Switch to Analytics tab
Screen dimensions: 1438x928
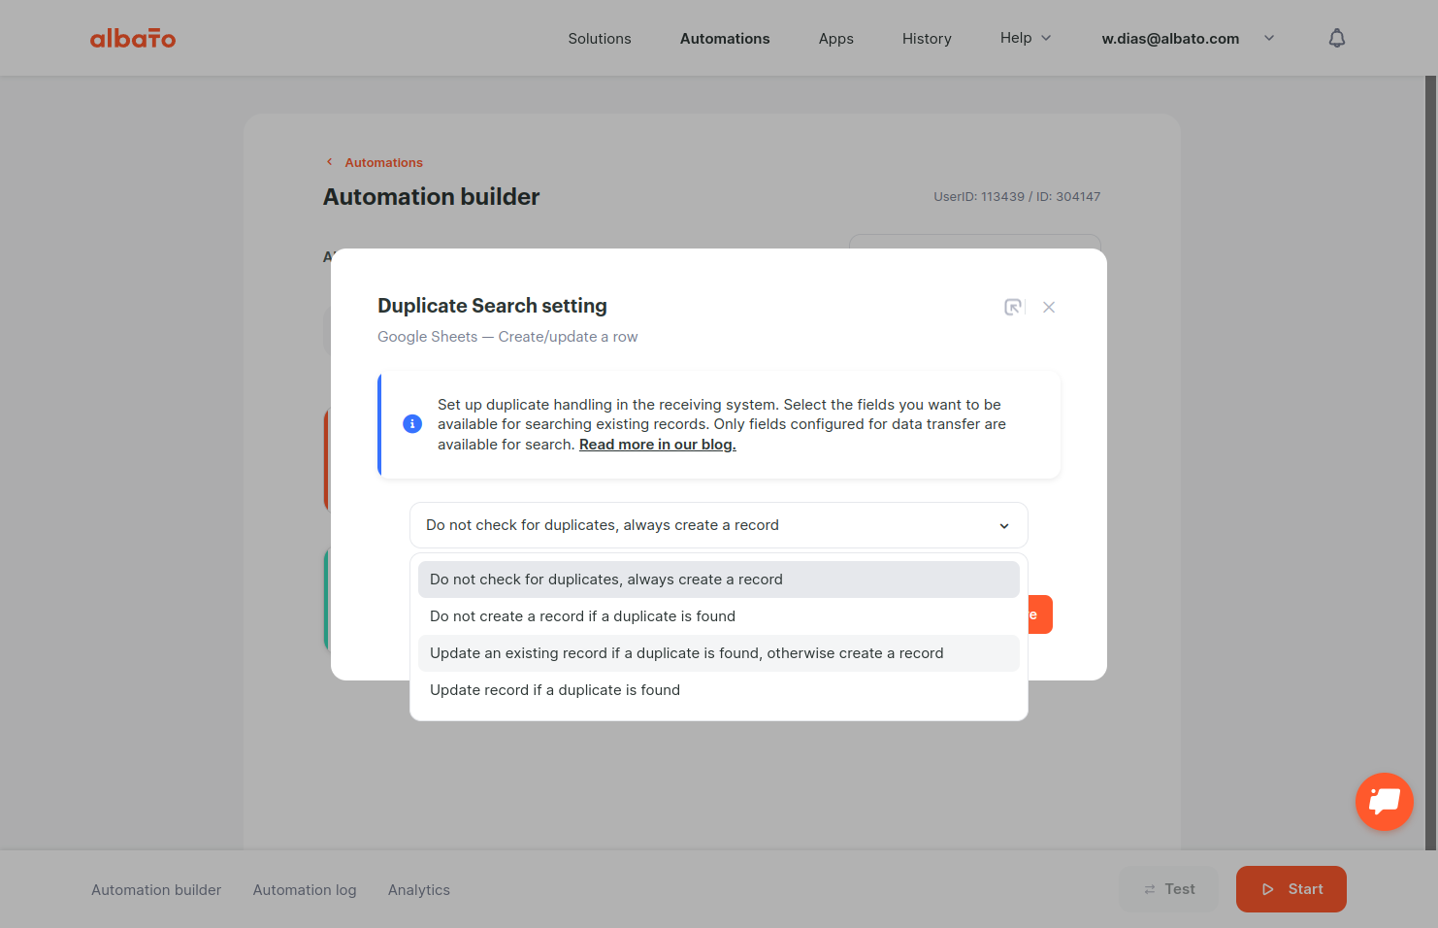tap(419, 890)
